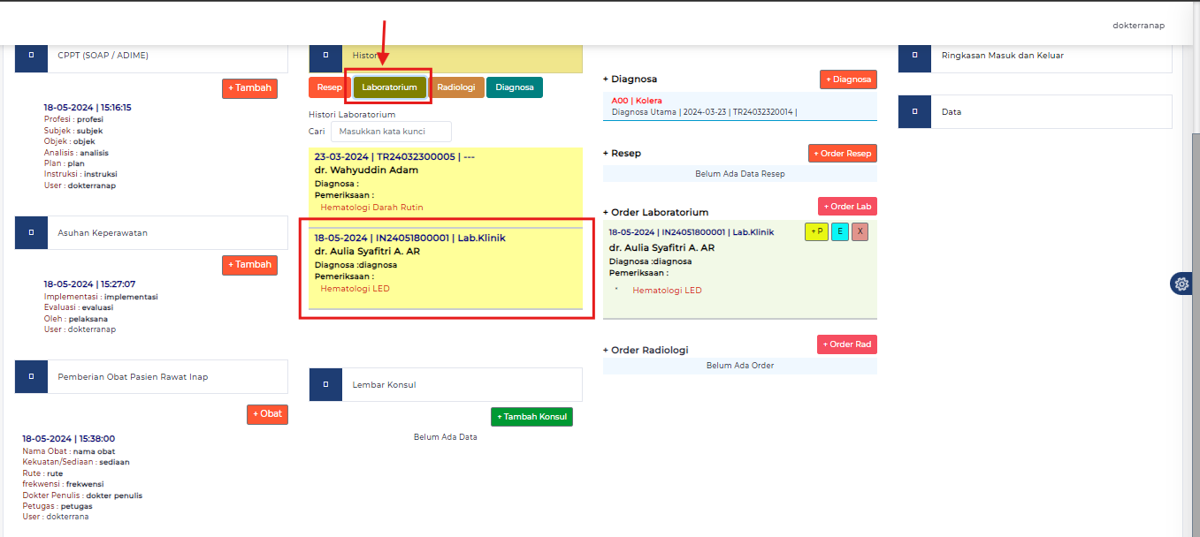
Task: Click the + Order Lab button
Action: pos(847,206)
